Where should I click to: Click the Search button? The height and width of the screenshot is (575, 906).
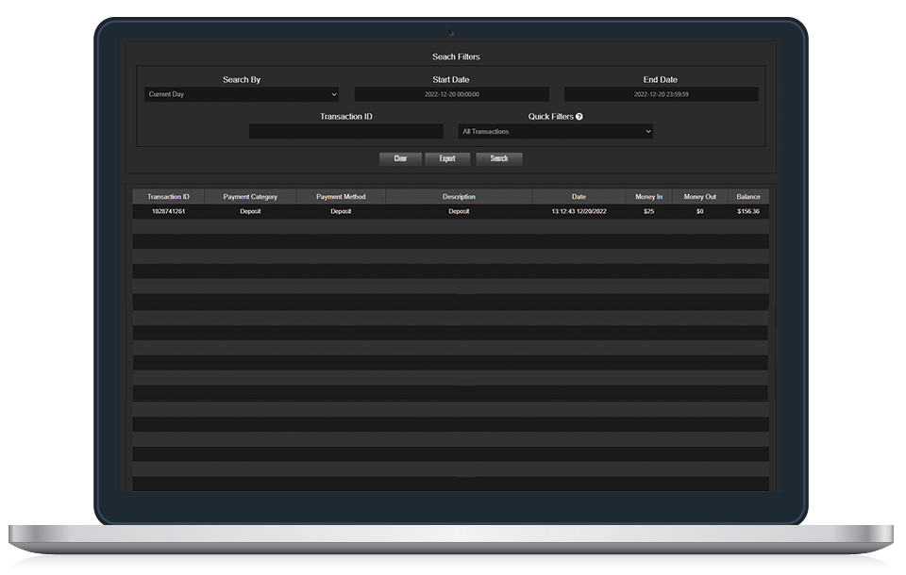coord(499,158)
